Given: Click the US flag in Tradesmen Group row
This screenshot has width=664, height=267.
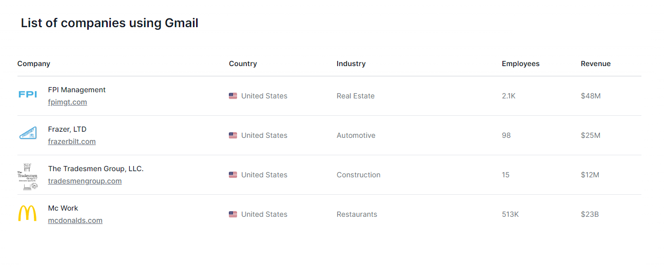Looking at the screenshot, I should coord(233,175).
